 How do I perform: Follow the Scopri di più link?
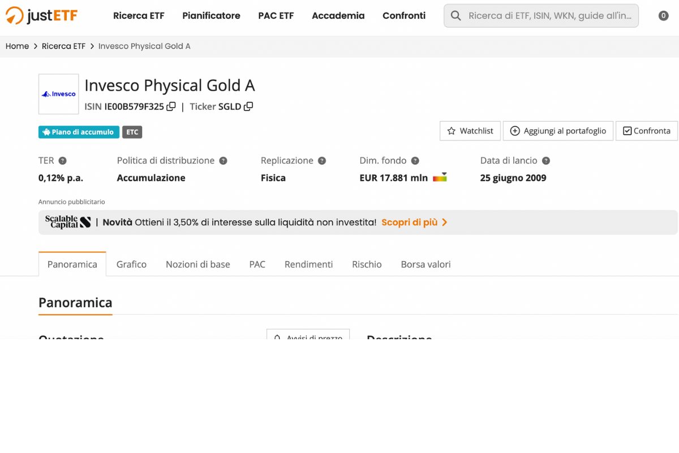[x=414, y=223]
